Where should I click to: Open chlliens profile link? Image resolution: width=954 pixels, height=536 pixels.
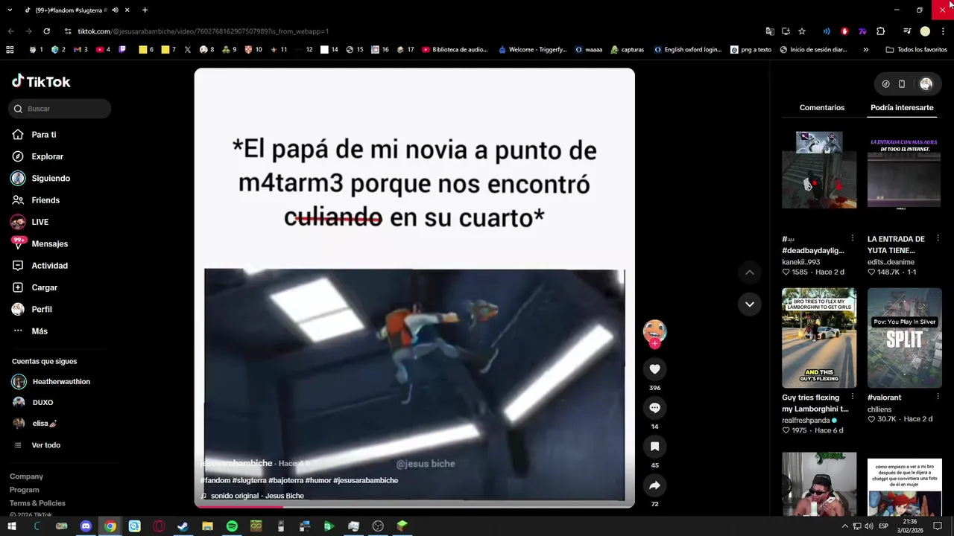point(879,409)
